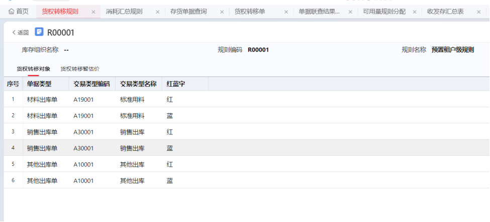
Task: Close the 消耗汇总规则 tab
Action: [157, 12]
